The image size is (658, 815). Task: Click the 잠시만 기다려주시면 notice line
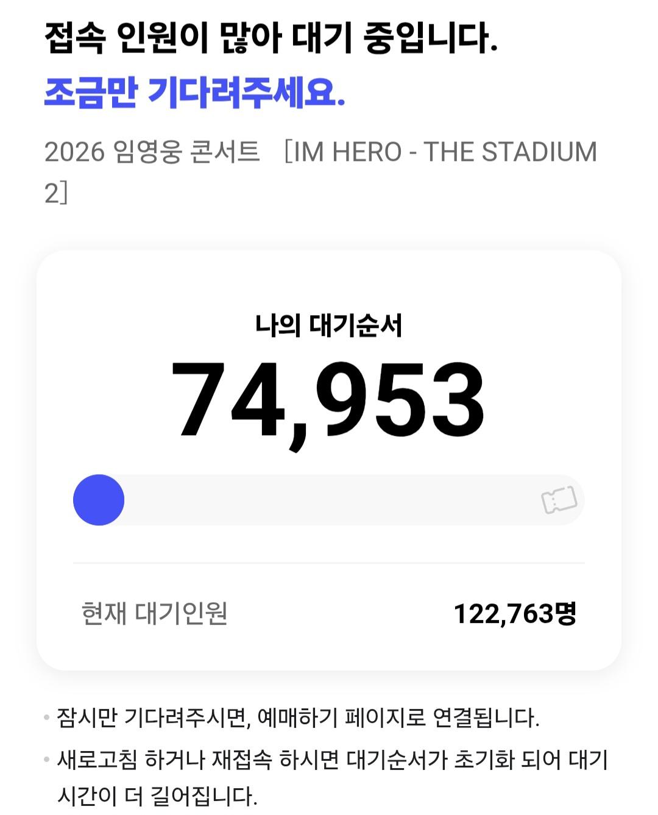pos(298,717)
